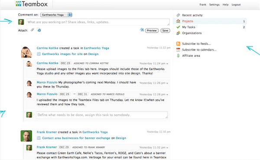Viewport: 260px width, 160px height.
Task: Click the Recent activity tag icon
Action: (178, 15)
